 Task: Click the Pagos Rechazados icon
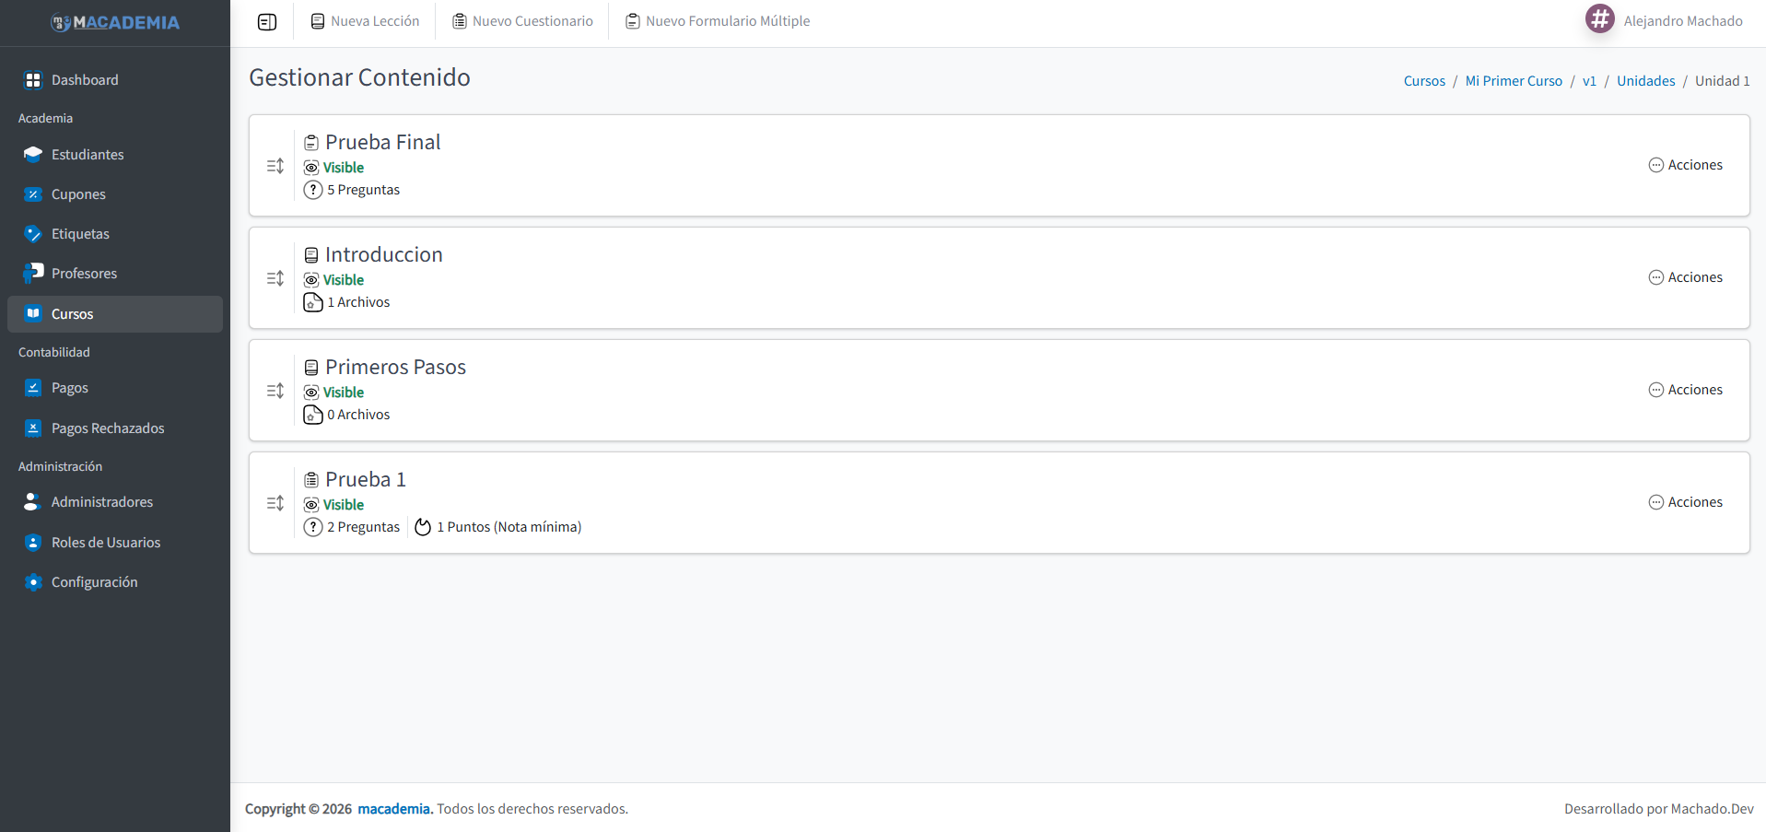pyautogui.click(x=33, y=428)
